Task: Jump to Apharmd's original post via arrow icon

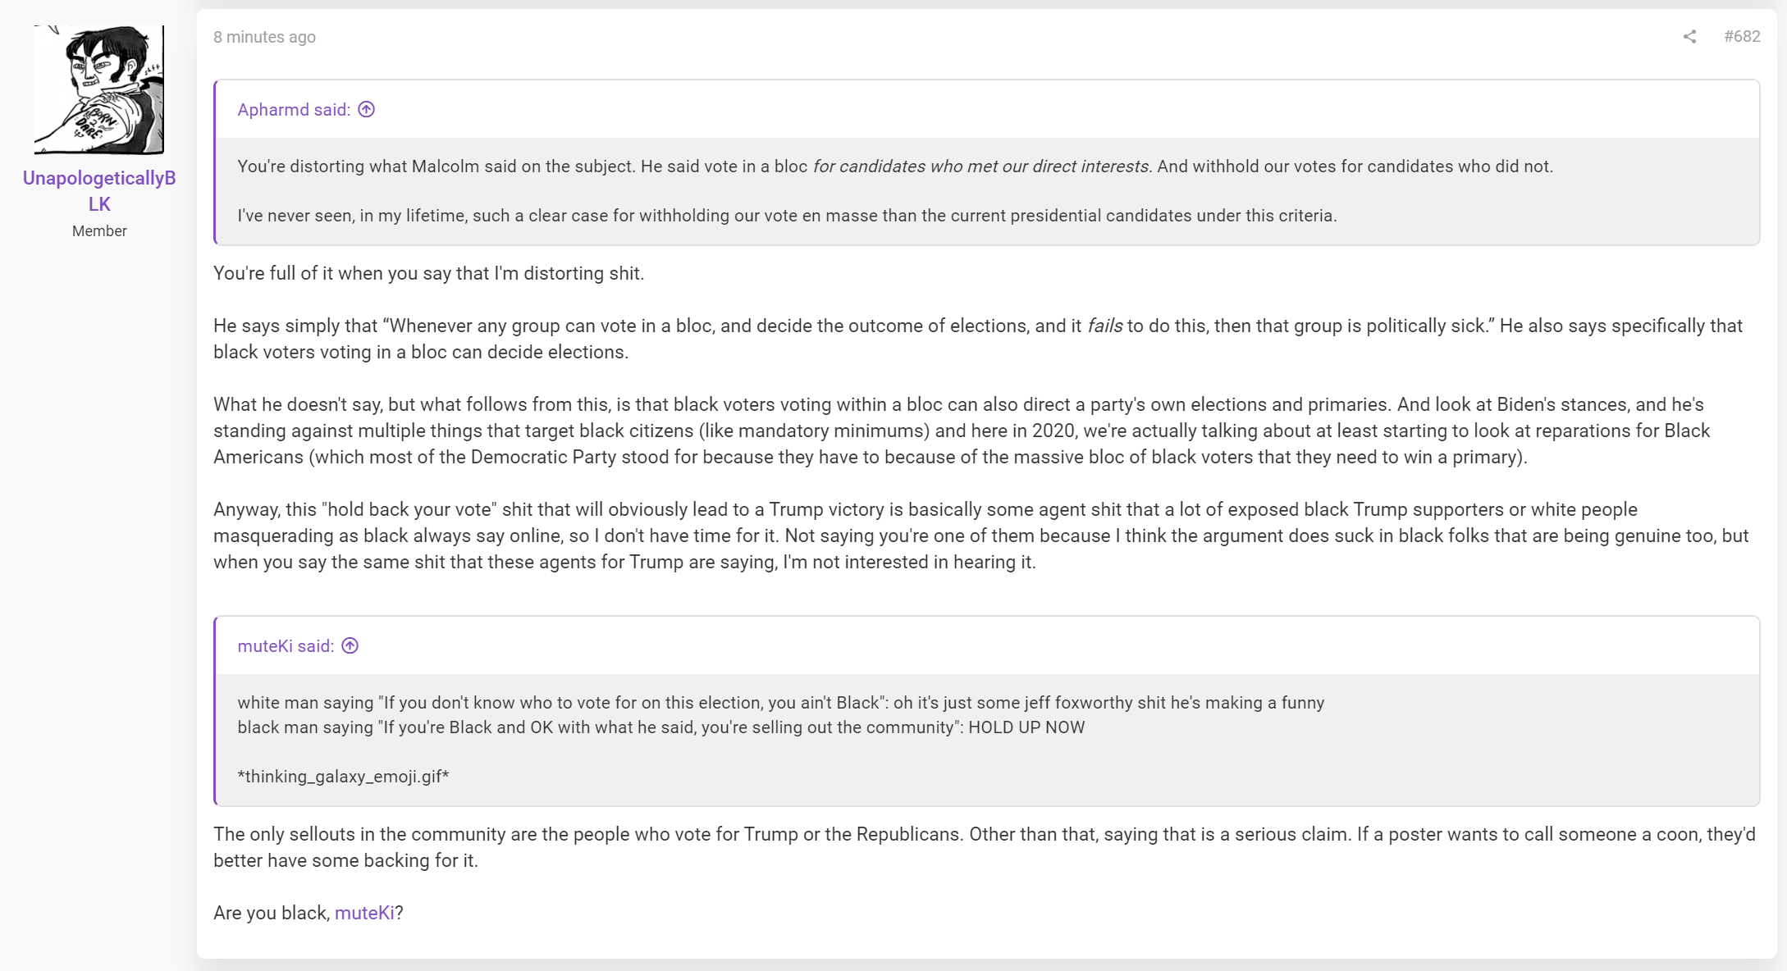Action: [367, 110]
